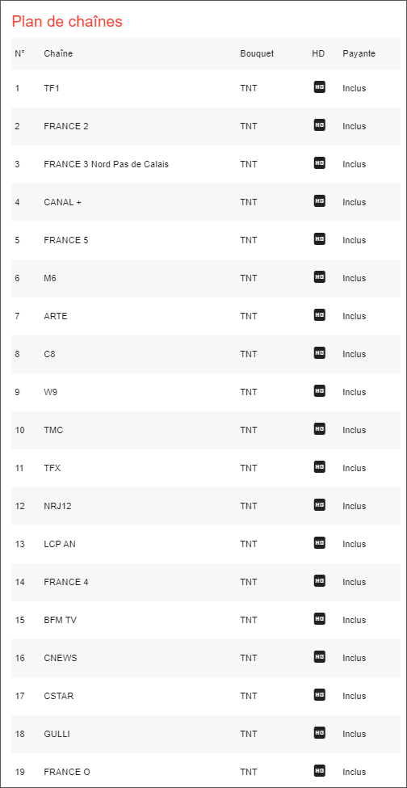Click the HD icon in the GULLI row
The height and width of the screenshot is (788, 407).
pos(319,733)
